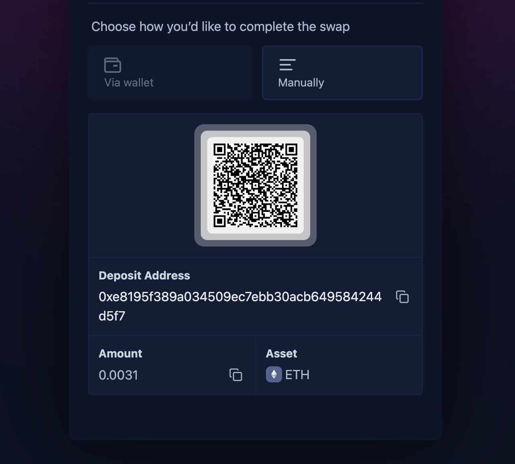This screenshot has height=464, width=515.
Task: Click the Amount heading
Action: pos(120,353)
